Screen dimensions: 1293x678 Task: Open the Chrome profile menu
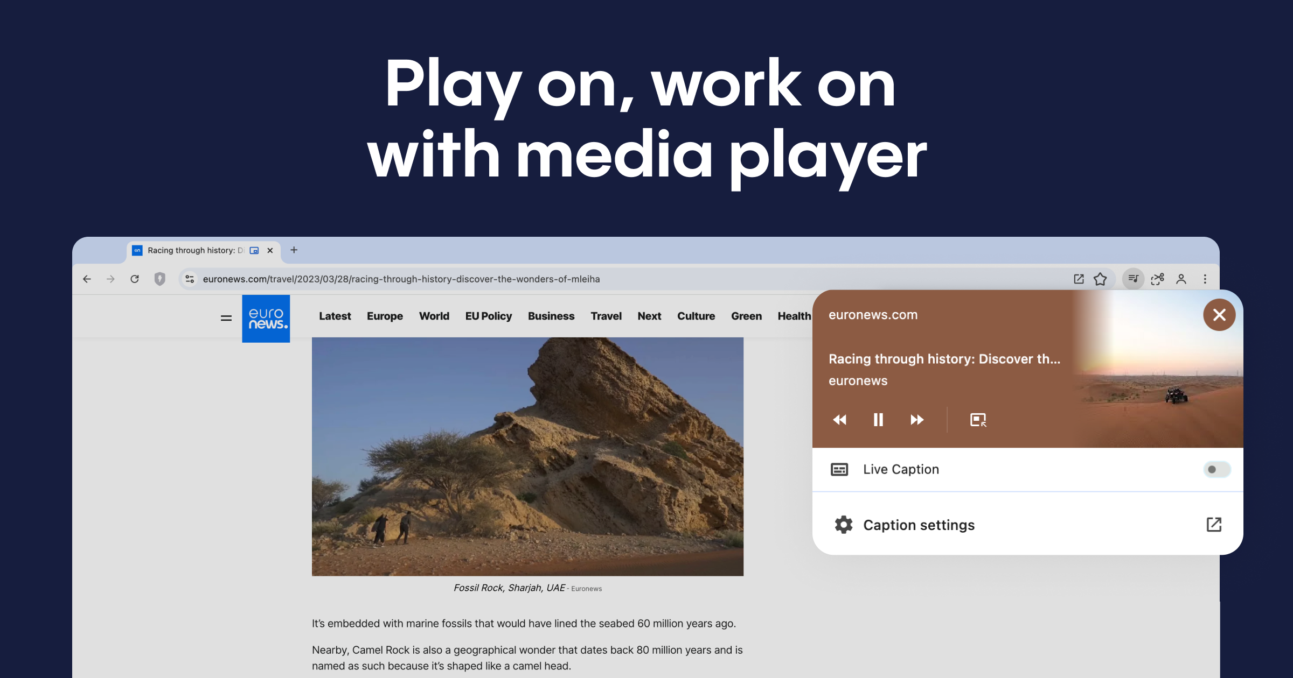[1181, 279]
